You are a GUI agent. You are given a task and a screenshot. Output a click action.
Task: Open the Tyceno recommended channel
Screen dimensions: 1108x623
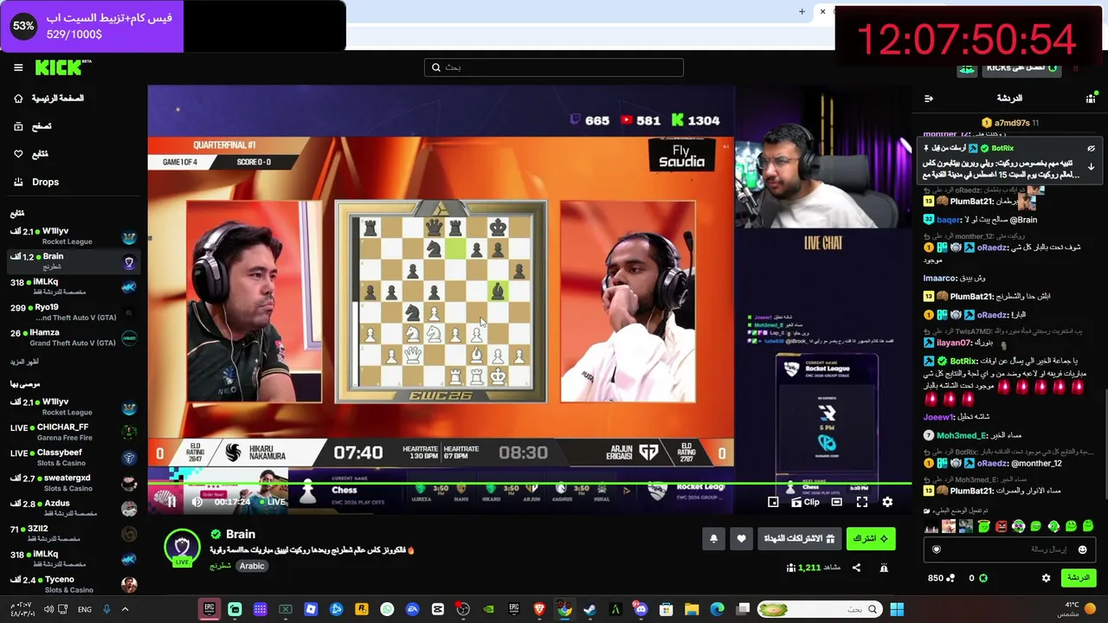pyautogui.click(x=74, y=584)
